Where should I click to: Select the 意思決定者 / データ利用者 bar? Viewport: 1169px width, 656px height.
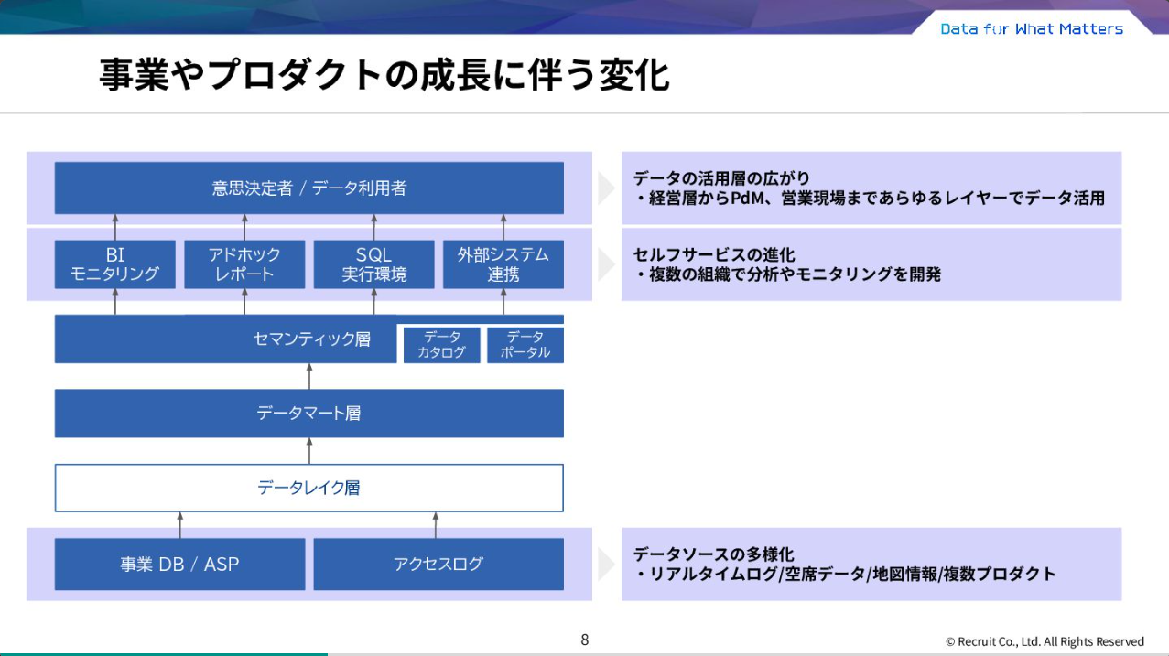309,188
